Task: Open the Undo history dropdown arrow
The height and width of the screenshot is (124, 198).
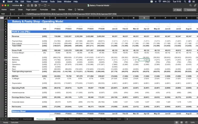Action: [42, 5]
